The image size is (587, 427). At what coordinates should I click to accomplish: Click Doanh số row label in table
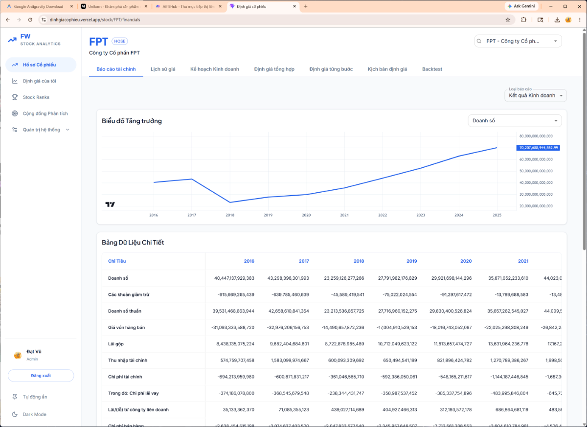pos(118,278)
